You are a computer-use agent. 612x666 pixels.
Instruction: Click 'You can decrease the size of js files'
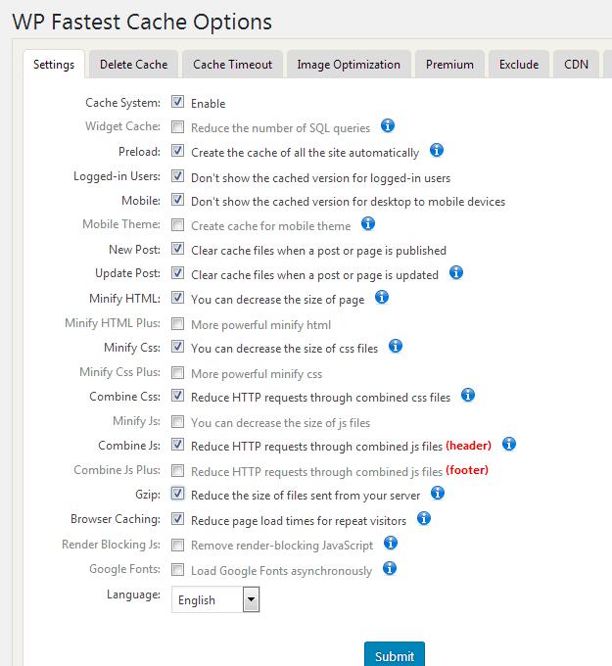(x=281, y=423)
